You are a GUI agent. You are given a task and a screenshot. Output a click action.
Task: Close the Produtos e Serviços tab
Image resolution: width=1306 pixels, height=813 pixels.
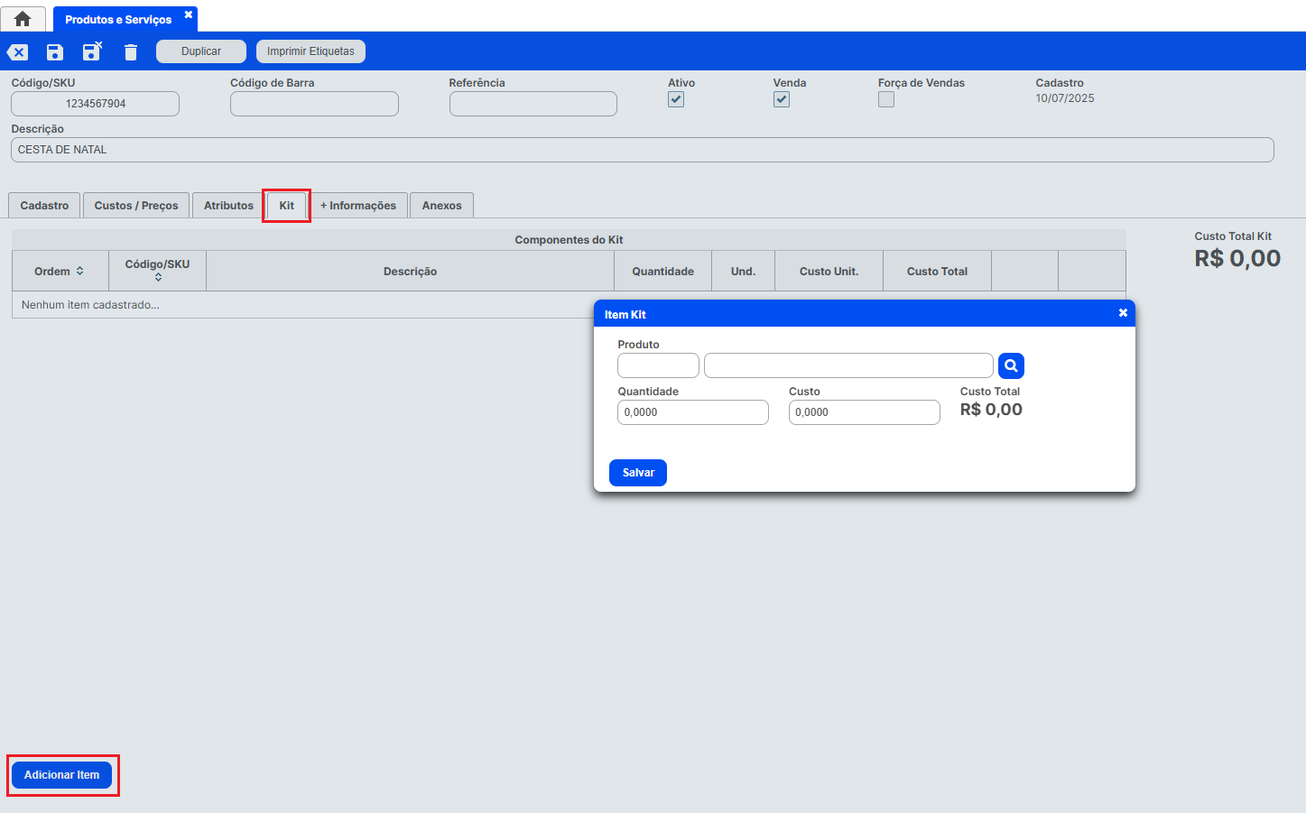click(x=189, y=15)
